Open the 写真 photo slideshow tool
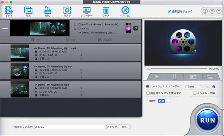 pos(28,11)
